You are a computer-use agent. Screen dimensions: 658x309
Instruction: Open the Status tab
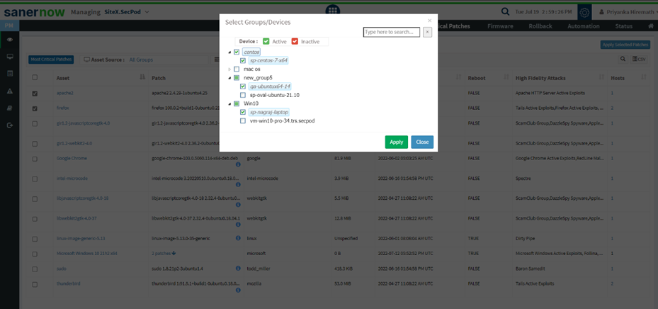(x=623, y=26)
